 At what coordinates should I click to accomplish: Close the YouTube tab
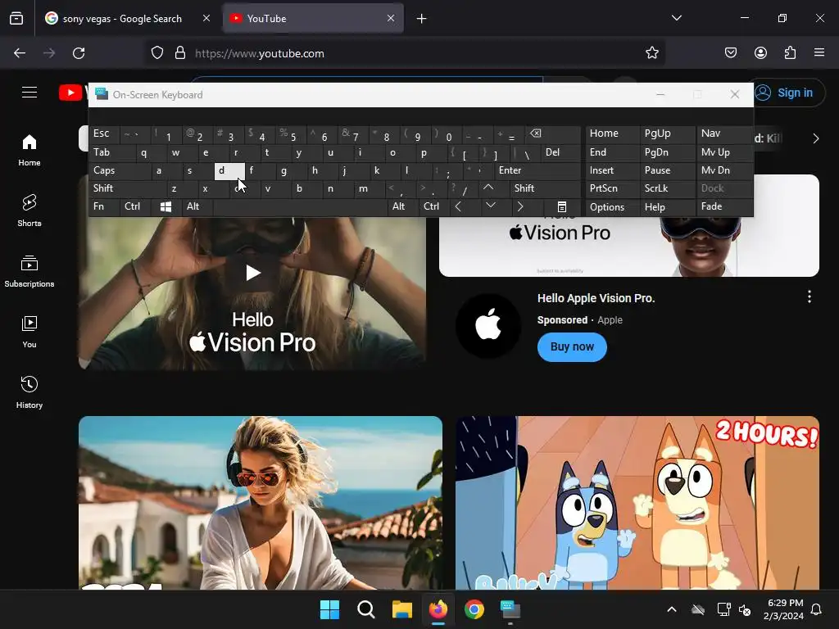pos(391,19)
